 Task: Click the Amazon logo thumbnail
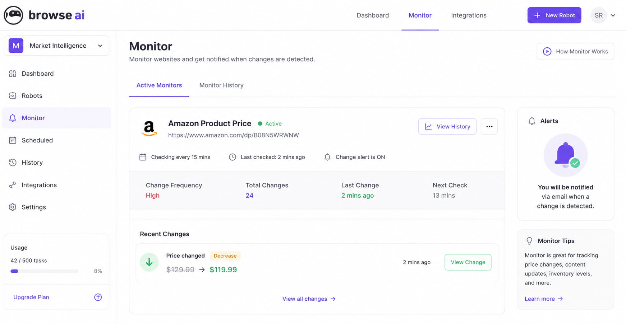149,128
